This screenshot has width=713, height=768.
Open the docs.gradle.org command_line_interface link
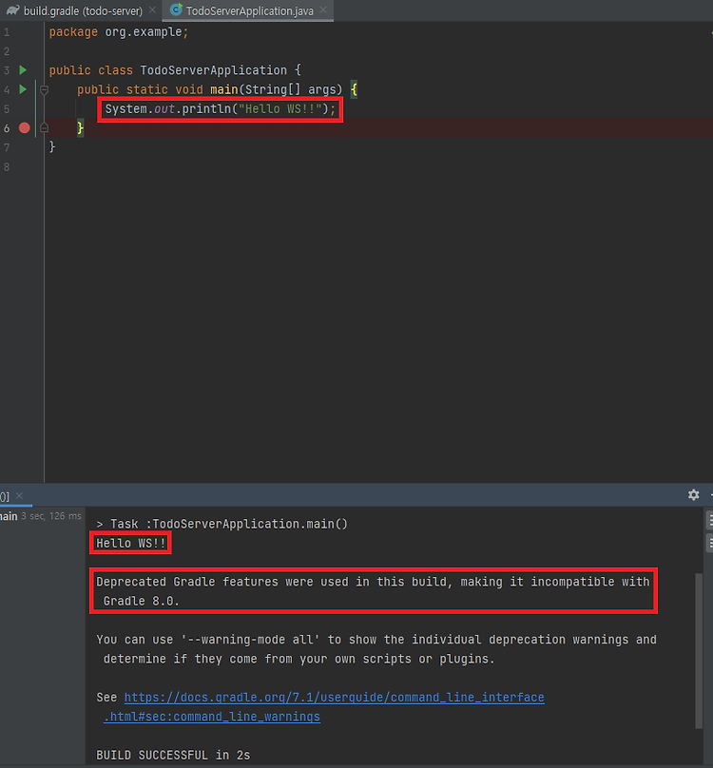coord(335,697)
